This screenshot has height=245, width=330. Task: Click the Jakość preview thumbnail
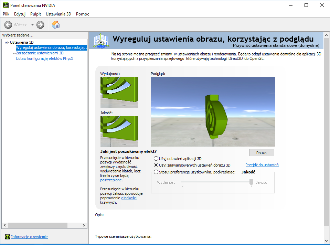(x=119, y=131)
